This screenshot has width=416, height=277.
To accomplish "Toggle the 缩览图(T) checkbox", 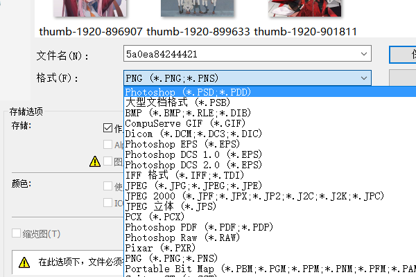I will [16, 233].
